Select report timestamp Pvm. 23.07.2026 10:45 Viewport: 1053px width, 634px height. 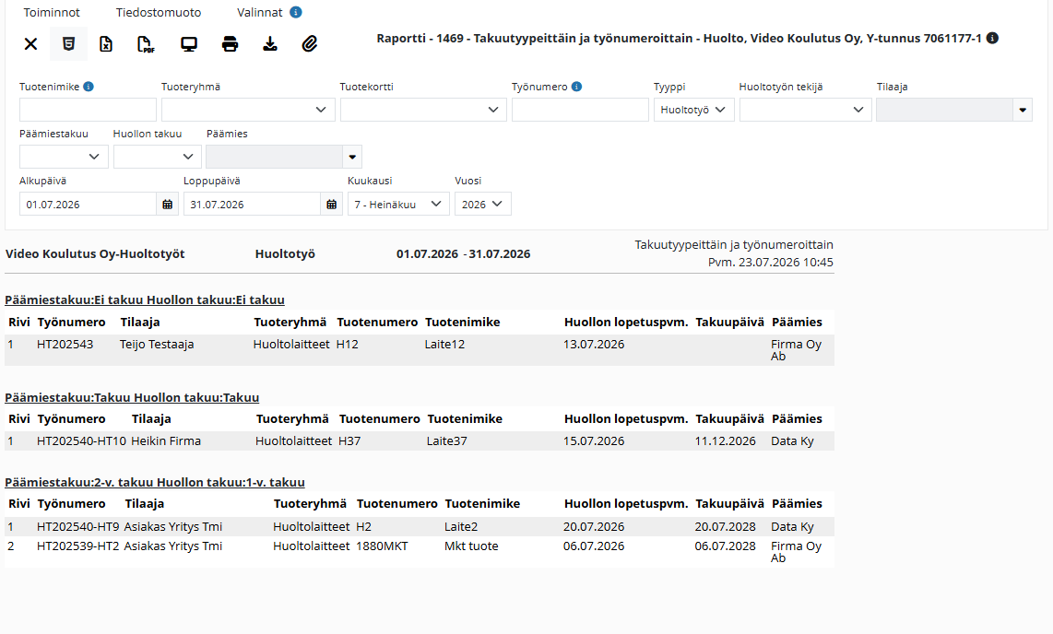770,263
